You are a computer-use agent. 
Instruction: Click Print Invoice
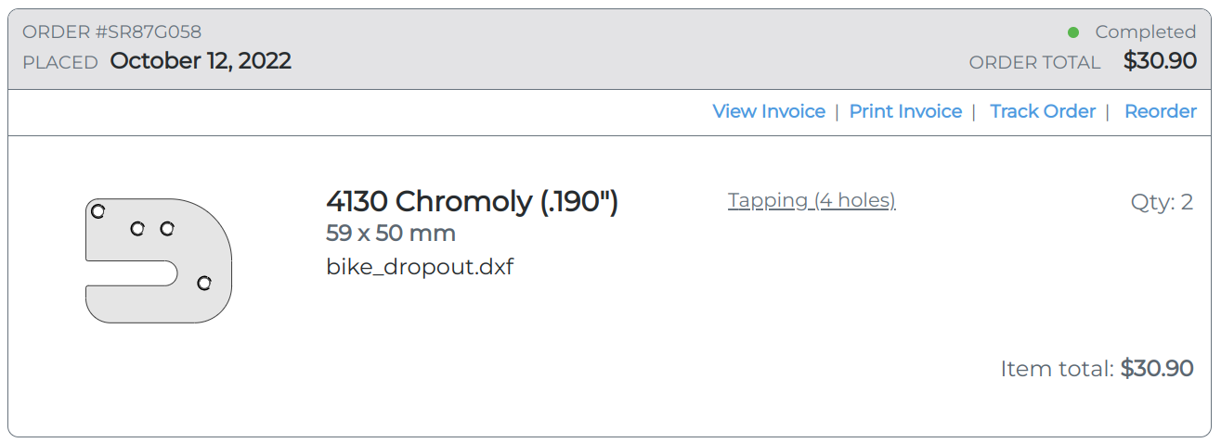click(x=905, y=111)
